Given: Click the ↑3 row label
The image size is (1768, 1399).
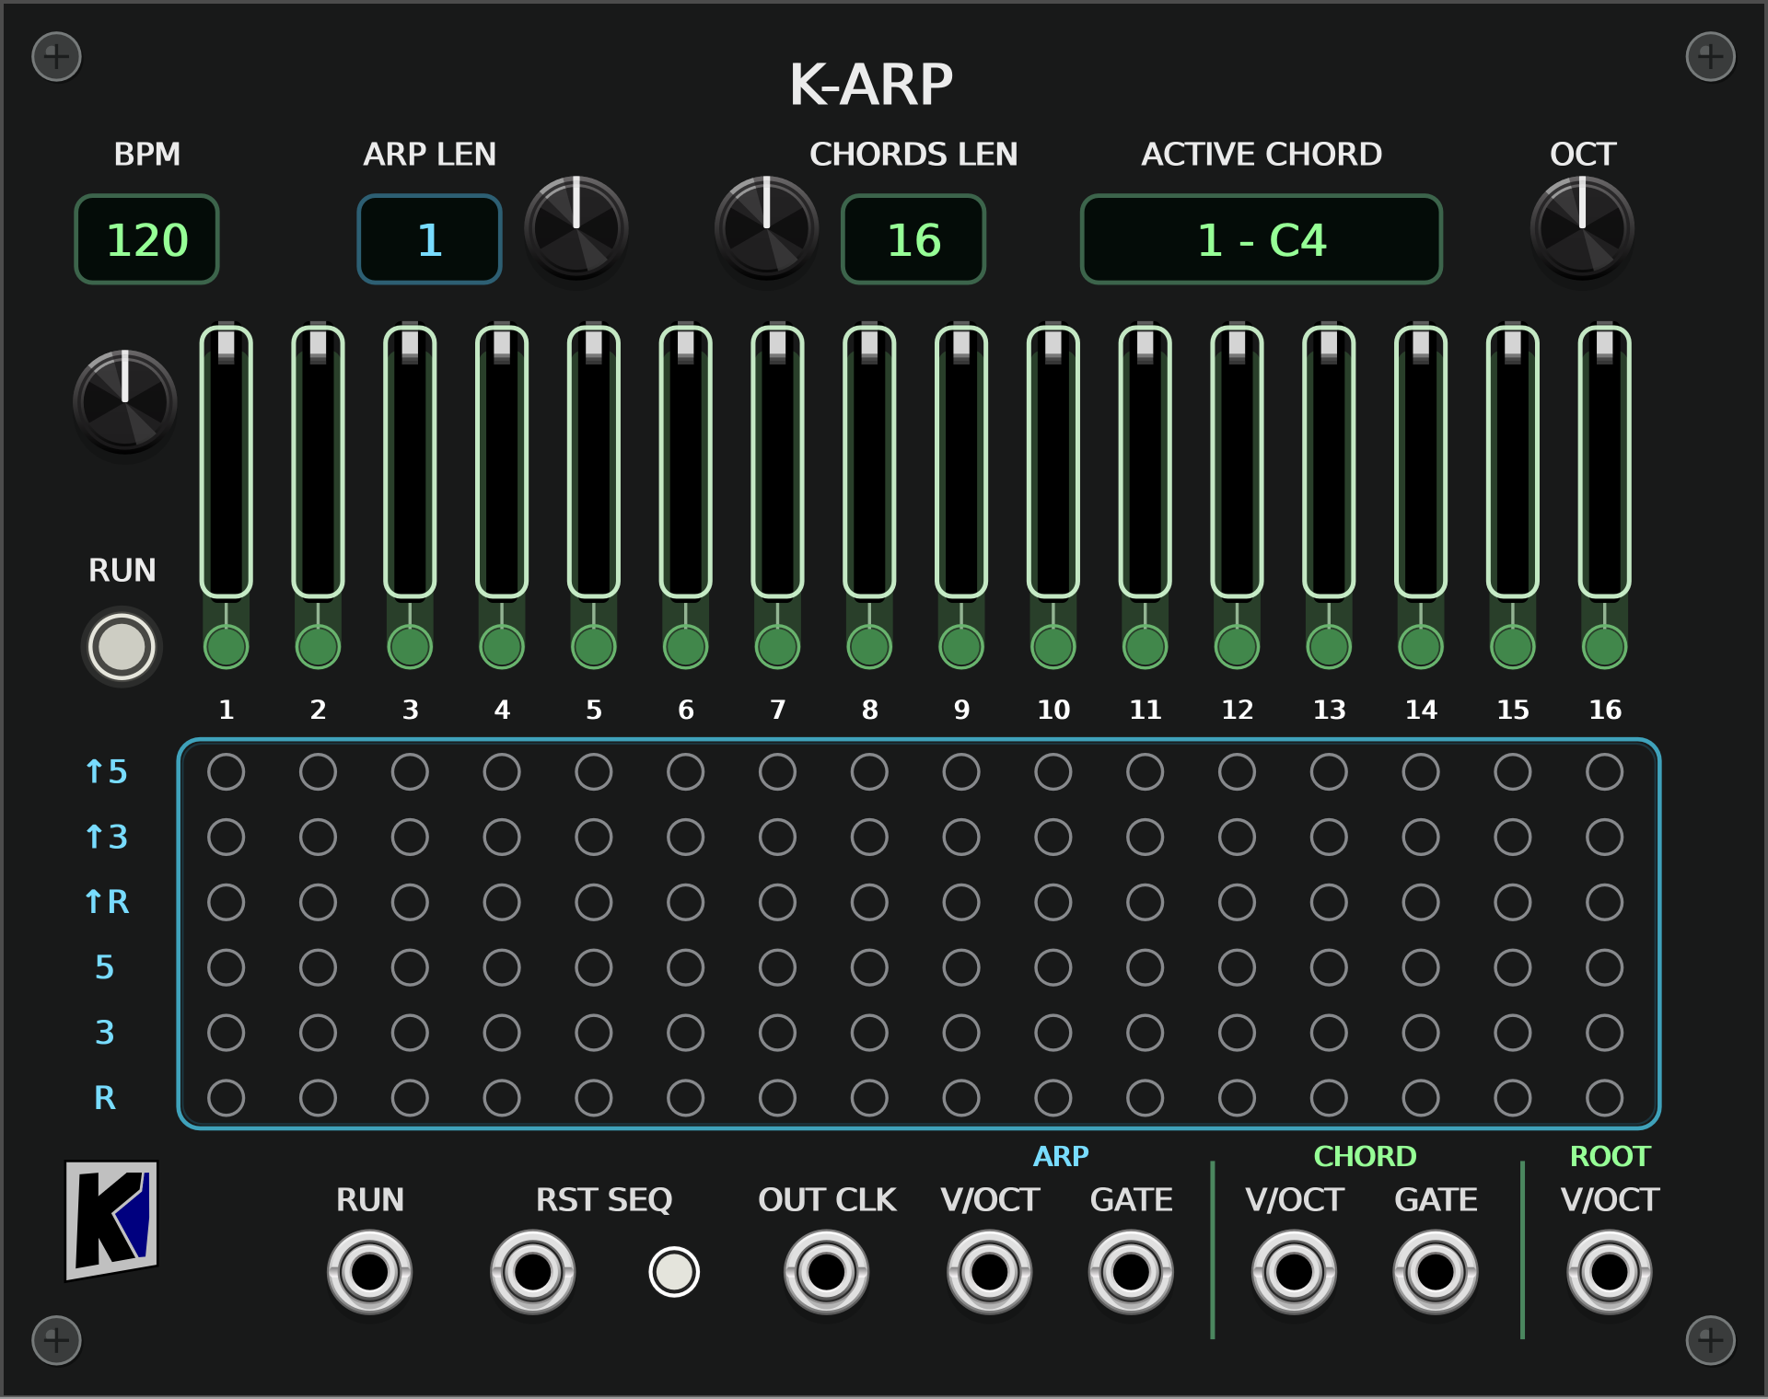Looking at the screenshot, I should 106,837.
